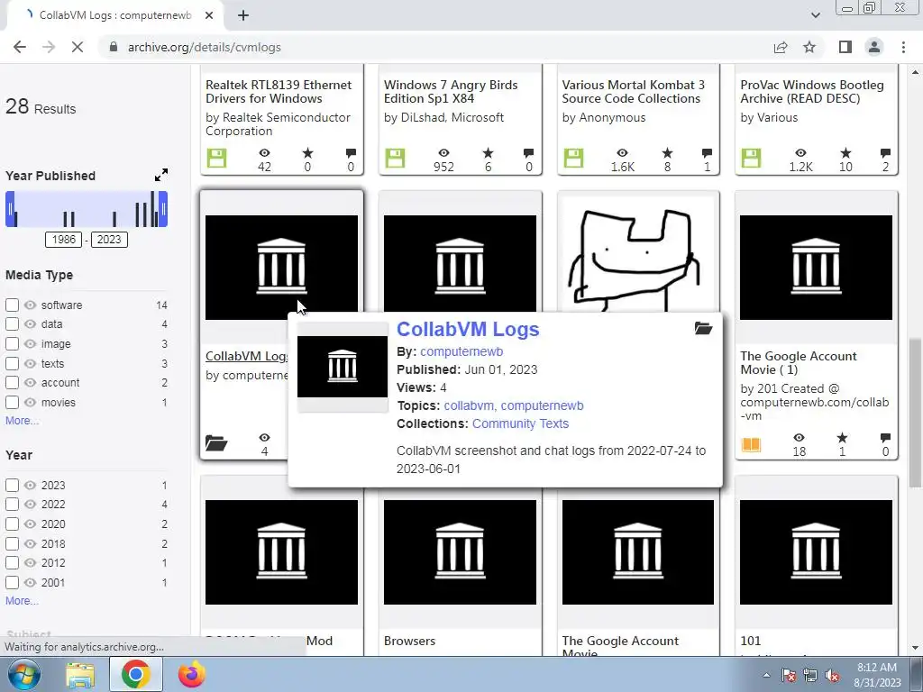Check the software media type checkbox
Viewport: 923px width, 692px height.
[x=12, y=305]
